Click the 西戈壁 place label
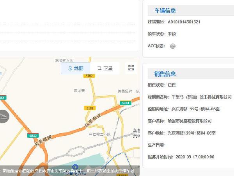 click(x=79, y=90)
